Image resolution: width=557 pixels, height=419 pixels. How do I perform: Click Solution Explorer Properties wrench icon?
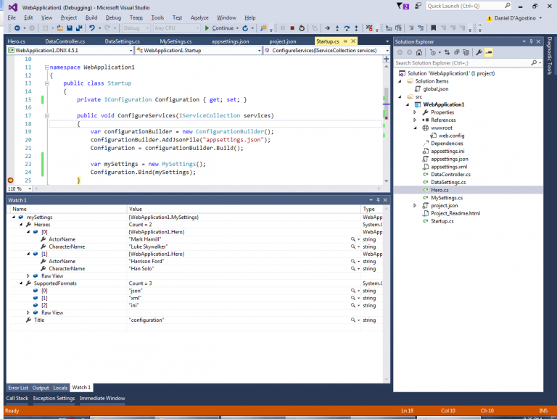(479, 52)
